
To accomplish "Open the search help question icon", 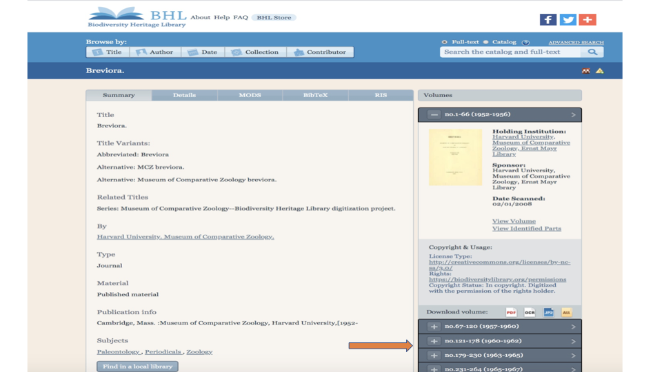I will pos(525,42).
